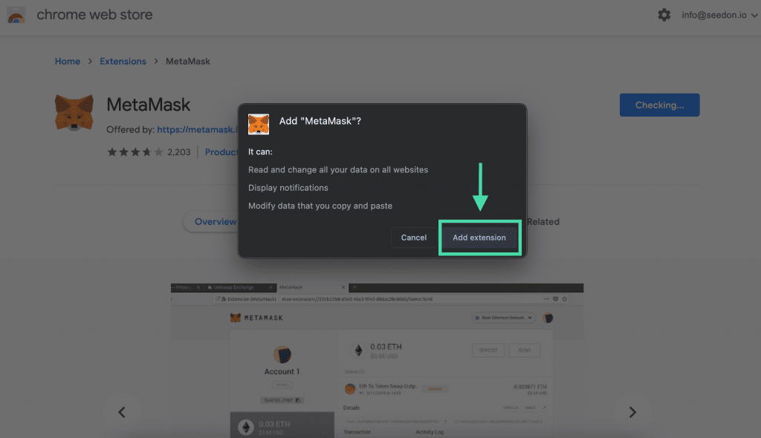The width and height of the screenshot is (761, 438).
Task: Click the Chrome Web Store rainbow logo
Action: 16,16
